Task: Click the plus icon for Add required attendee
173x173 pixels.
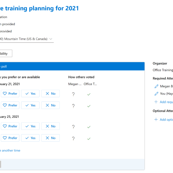Action: pos(156,102)
